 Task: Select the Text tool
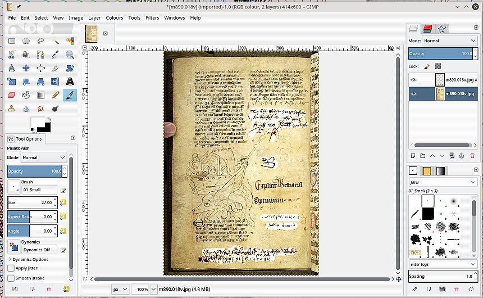click(70, 82)
